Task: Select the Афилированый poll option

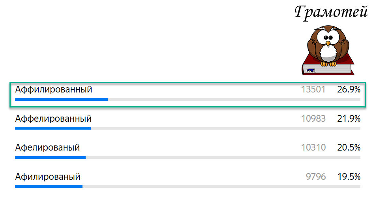Action: point(47,176)
